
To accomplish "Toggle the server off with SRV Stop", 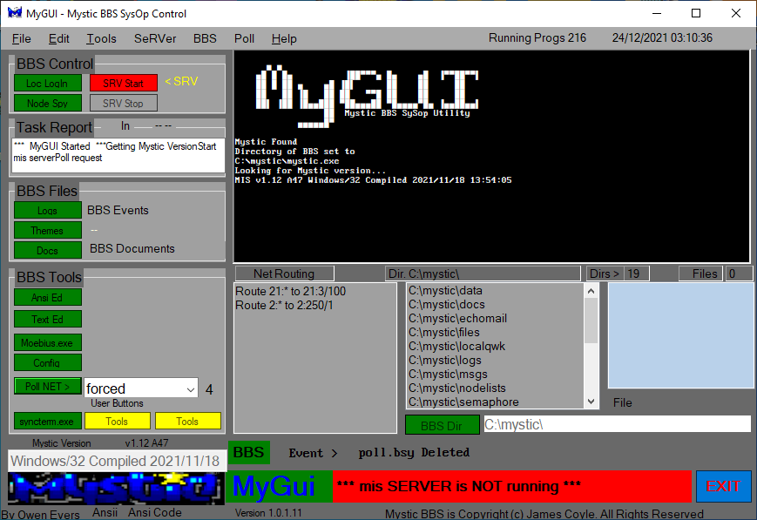I will coord(123,103).
